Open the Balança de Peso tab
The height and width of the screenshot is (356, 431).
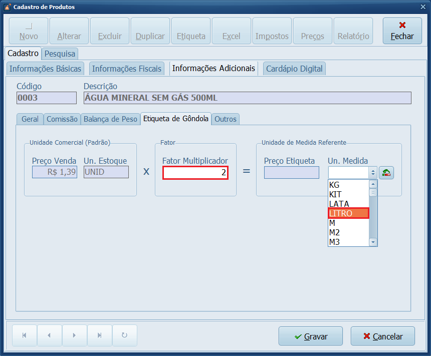click(110, 119)
